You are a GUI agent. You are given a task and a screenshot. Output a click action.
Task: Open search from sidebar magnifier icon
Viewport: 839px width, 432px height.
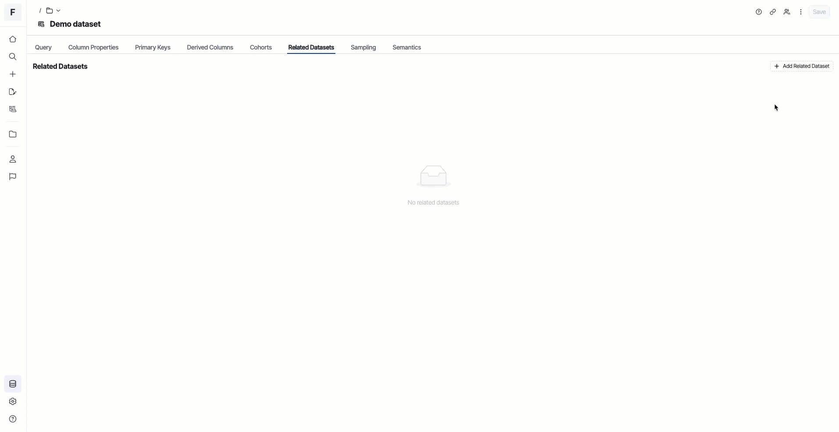13,57
